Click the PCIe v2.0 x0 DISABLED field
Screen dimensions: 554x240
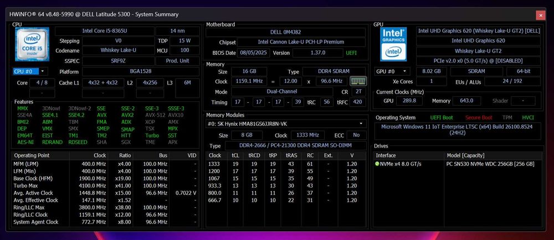tap(479, 61)
